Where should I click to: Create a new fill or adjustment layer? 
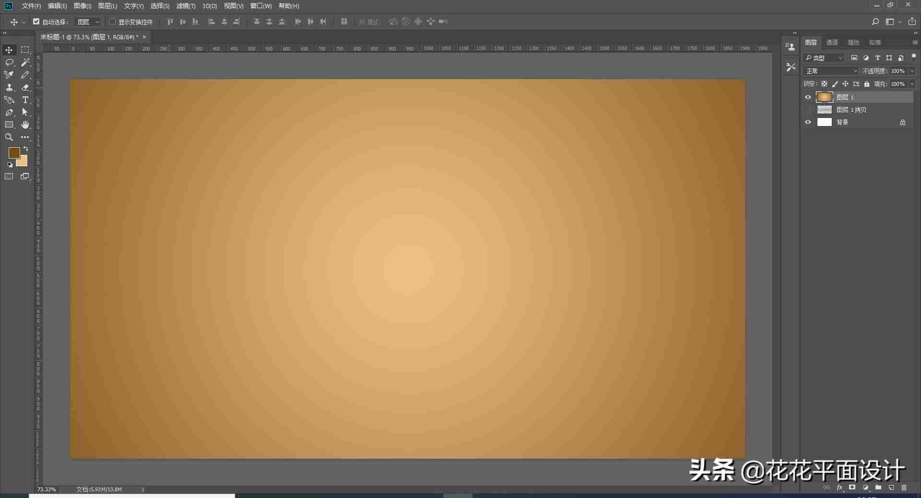865,487
